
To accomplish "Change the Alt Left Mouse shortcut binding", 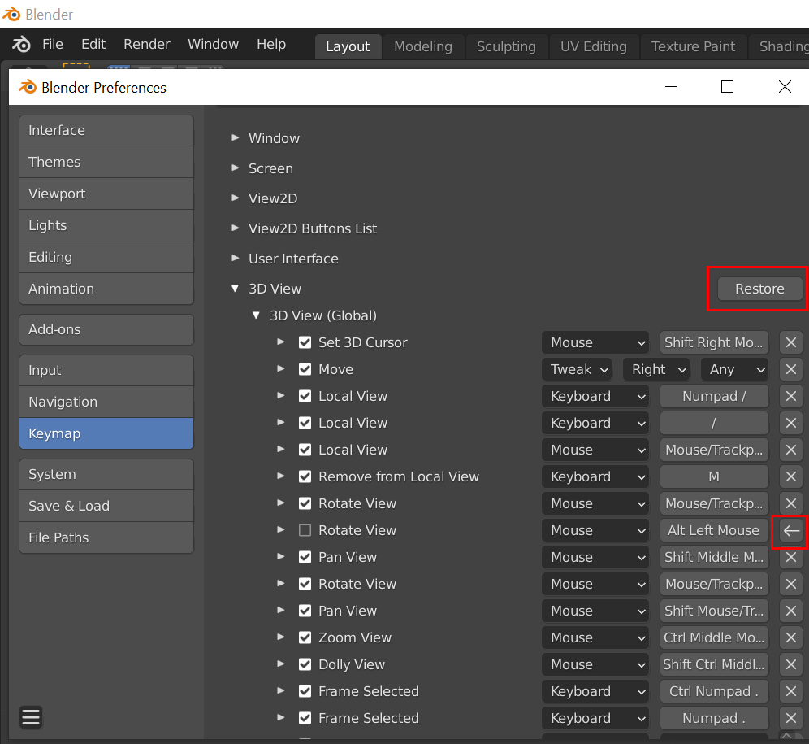I will [714, 531].
